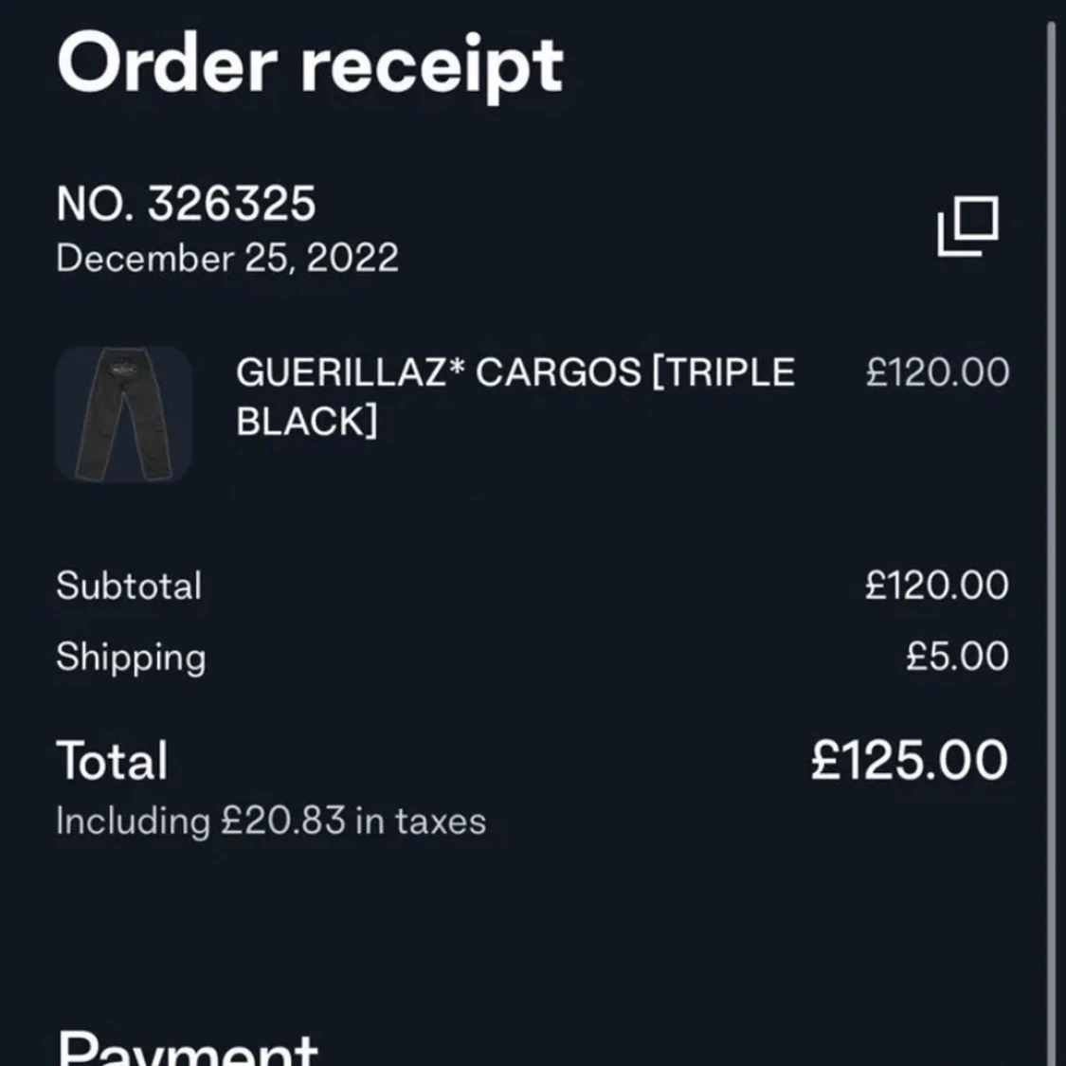Click the bold Total label
The height and width of the screenshot is (1066, 1066).
tap(112, 761)
